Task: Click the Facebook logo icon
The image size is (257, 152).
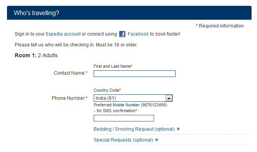Action: click(122, 34)
